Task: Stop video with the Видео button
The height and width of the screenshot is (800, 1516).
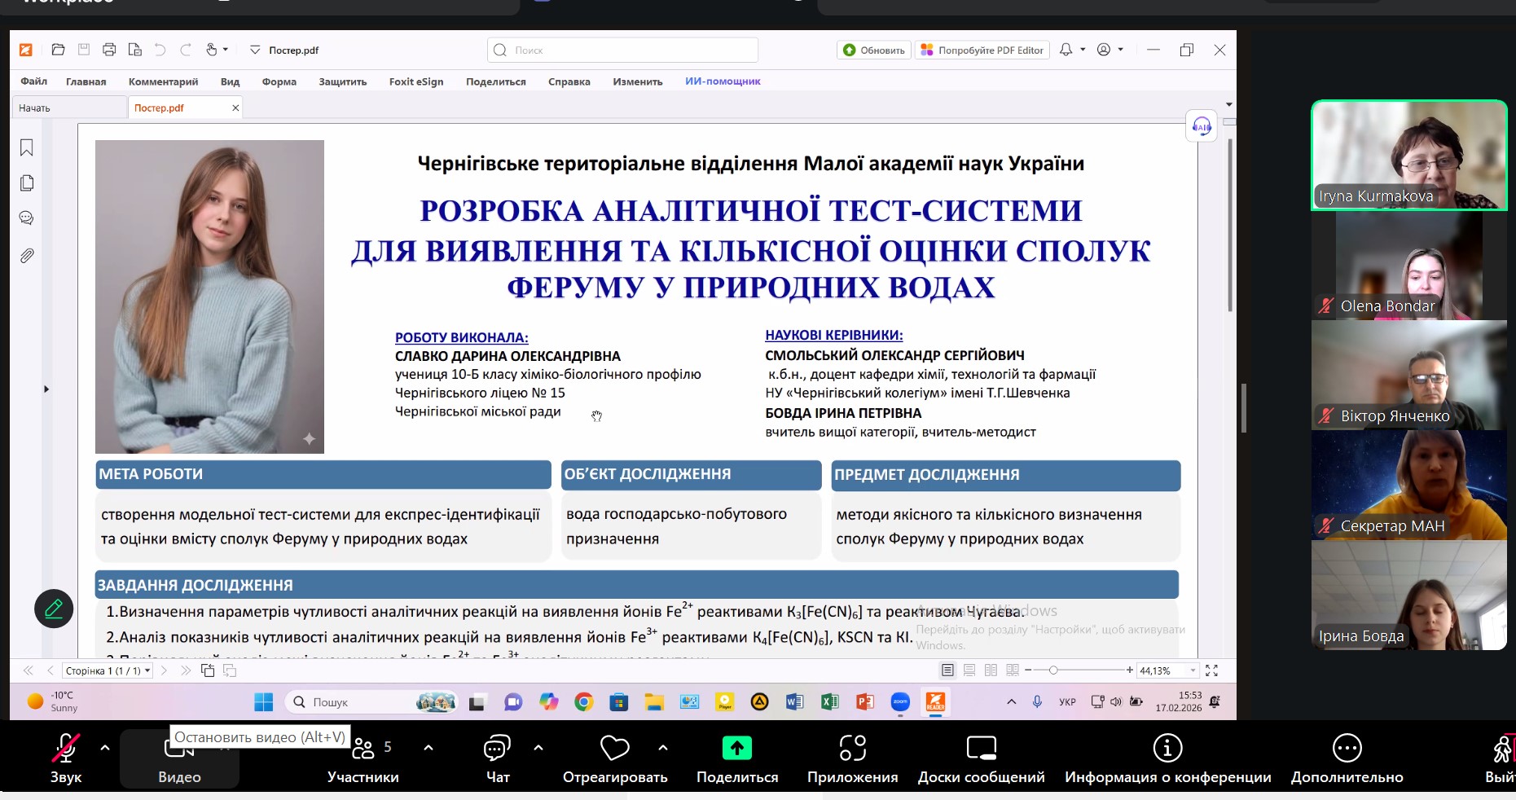Action: point(179,758)
